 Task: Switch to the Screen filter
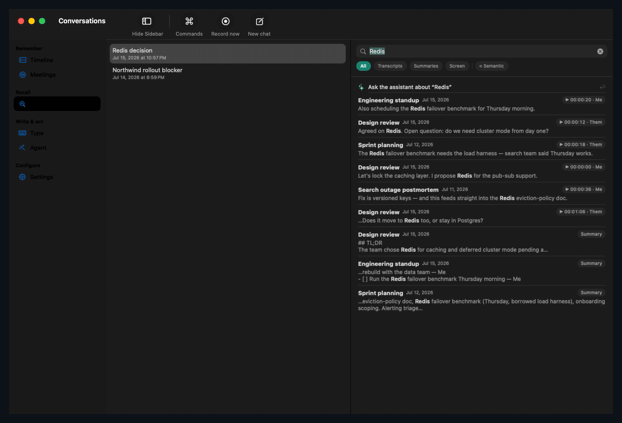[x=457, y=66]
